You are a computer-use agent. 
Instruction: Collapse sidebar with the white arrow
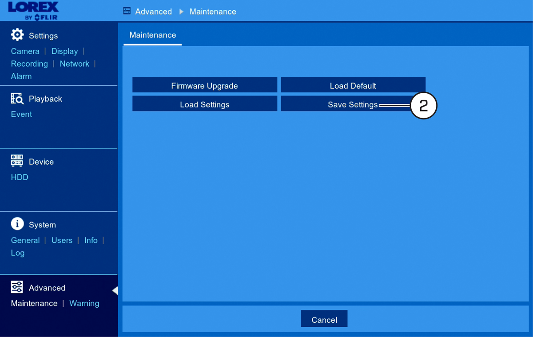(x=115, y=290)
